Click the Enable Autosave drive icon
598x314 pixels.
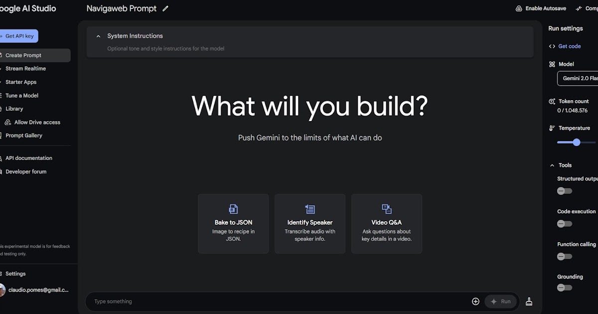[x=519, y=8]
